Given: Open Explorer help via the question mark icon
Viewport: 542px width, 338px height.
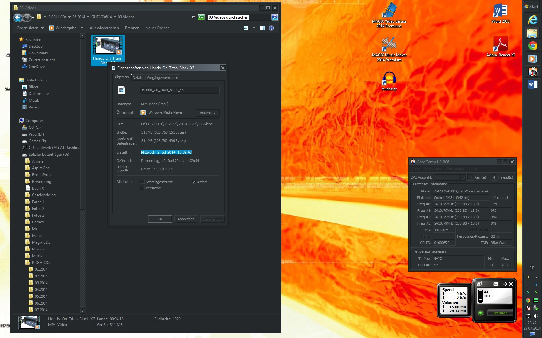Looking at the screenshot, I should pos(271,28).
